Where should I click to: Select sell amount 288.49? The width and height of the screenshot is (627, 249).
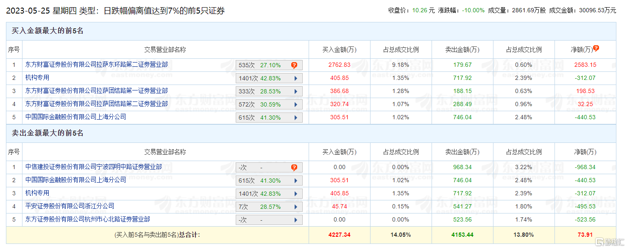462,104
